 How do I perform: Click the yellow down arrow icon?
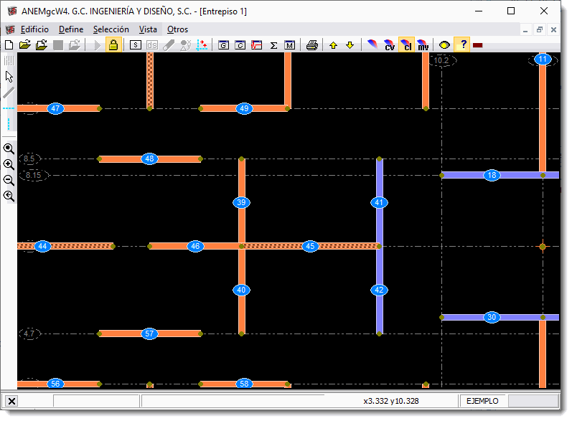click(350, 45)
